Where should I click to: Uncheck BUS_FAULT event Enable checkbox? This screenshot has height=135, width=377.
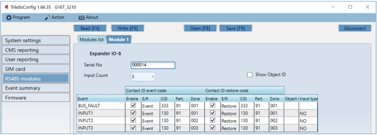coord(133,106)
